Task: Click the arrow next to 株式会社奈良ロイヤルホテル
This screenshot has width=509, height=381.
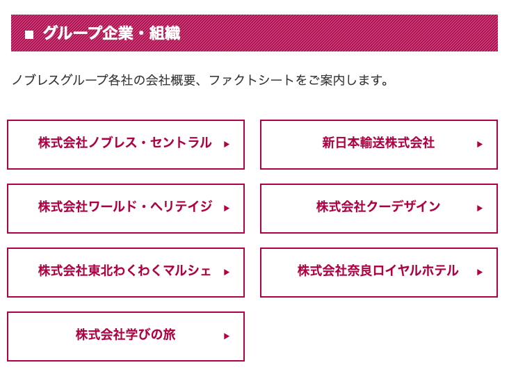Action: [480, 273]
